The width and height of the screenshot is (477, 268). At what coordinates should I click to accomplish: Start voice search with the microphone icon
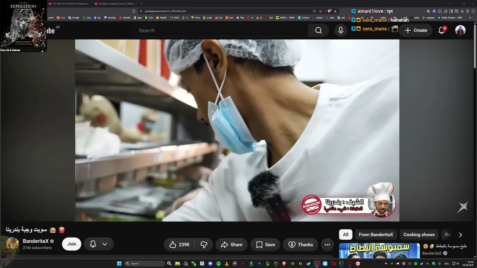click(x=341, y=31)
